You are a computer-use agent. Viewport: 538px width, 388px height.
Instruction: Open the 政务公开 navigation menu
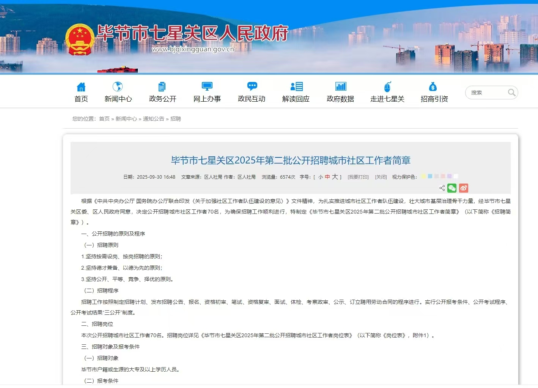tap(163, 99)
